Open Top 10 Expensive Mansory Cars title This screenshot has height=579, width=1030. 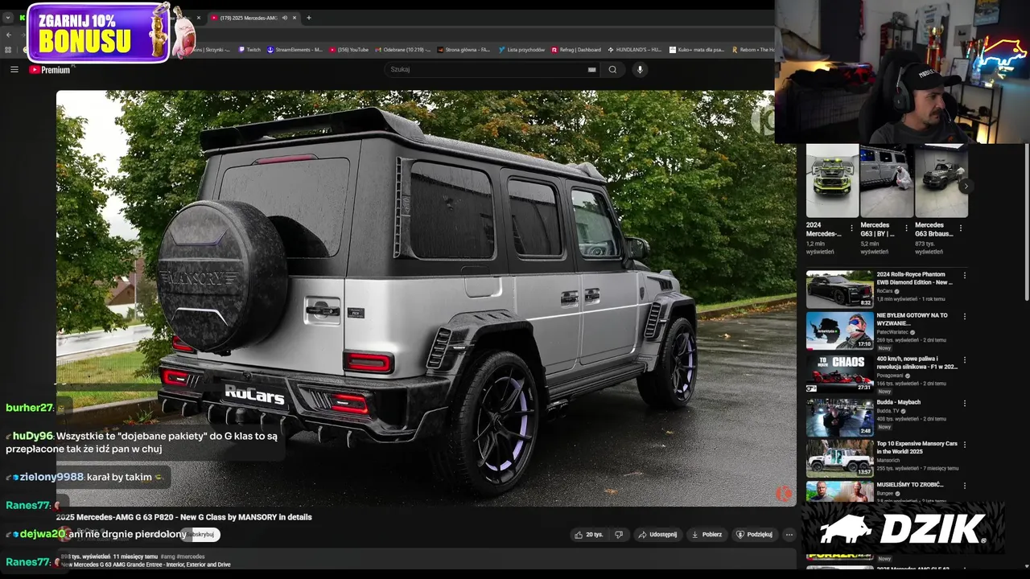coord(917,448)
